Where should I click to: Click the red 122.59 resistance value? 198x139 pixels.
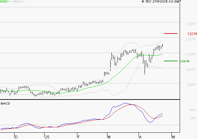pyautogui.click(x=192, y=34)
